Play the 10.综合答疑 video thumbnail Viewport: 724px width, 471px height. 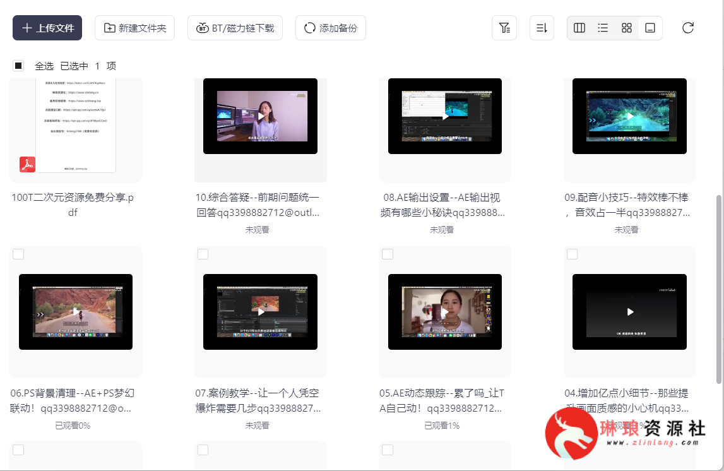tap(261, 116)
